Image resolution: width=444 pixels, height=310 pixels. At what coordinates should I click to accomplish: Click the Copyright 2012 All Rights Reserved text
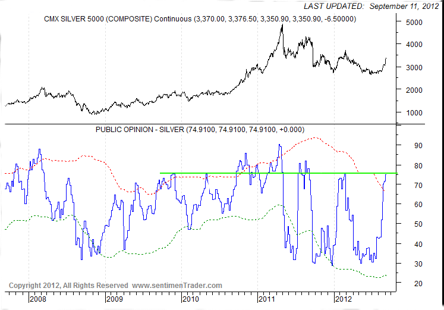pos(69,286)
